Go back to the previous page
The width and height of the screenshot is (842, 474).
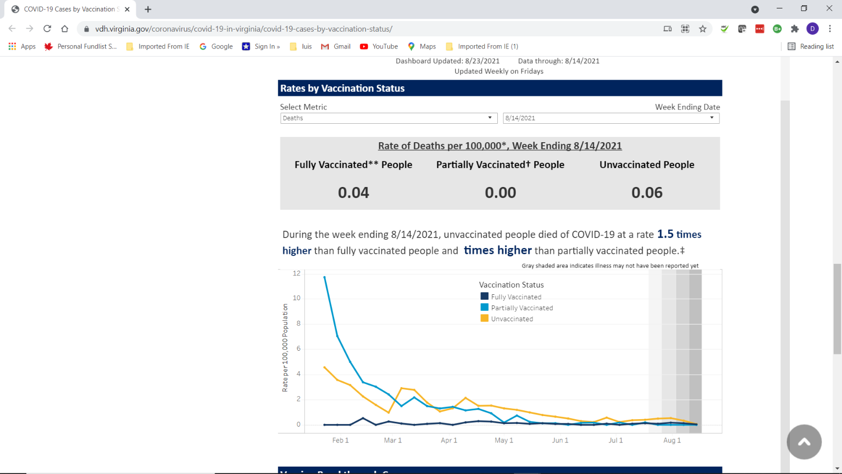pos(12,28)
